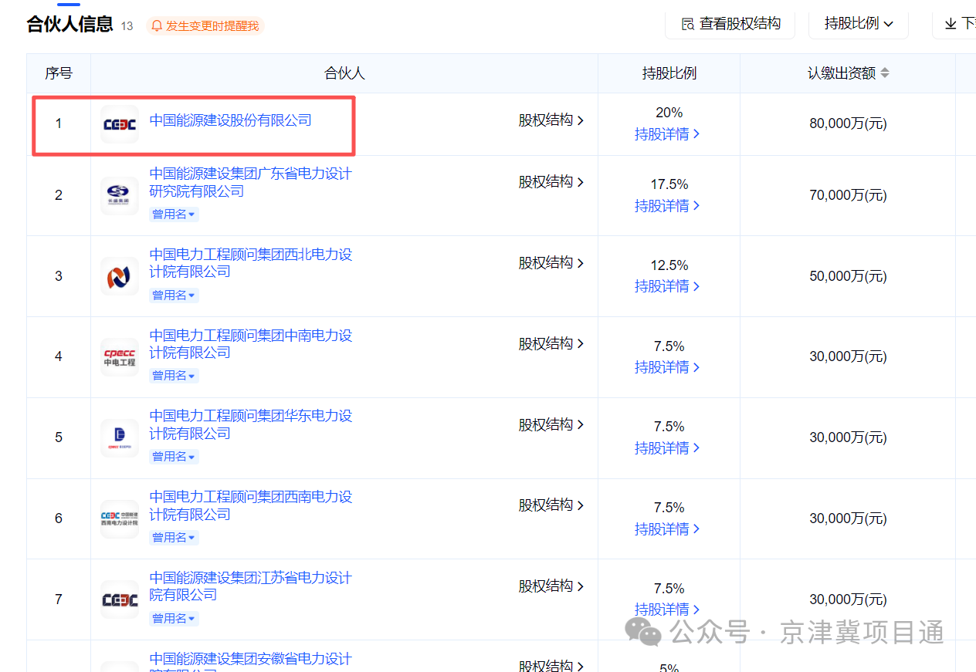Open 股权结构 for 广东省电力设计研究院
This screenshot has width=976, height=672.
(551, 182)
